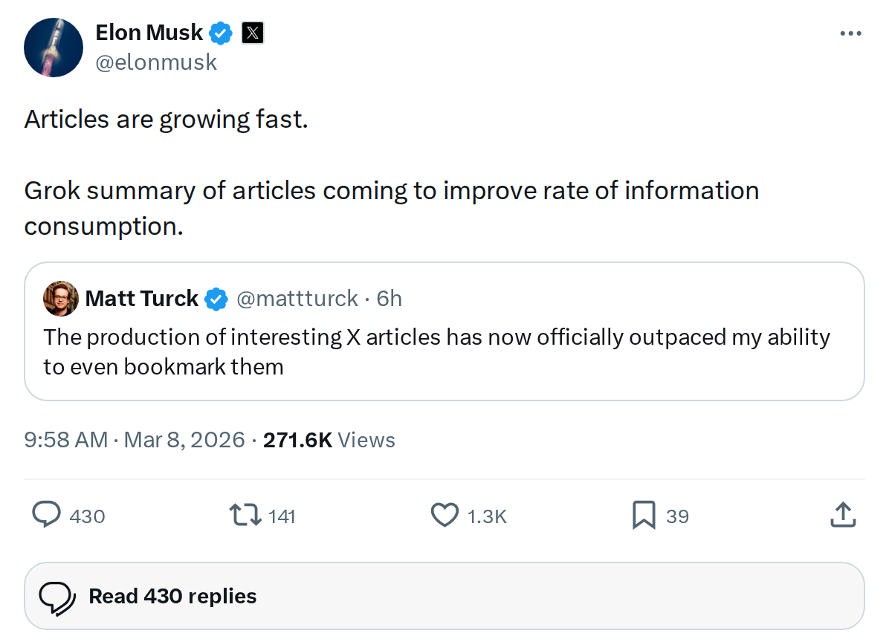Open the more options menu with three dots
Image resolution: width=889 pixels, height=642 pixels.
point(850,32)
